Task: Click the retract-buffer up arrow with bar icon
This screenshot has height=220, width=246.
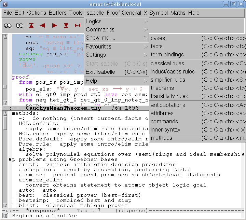Action: point(31,25)
